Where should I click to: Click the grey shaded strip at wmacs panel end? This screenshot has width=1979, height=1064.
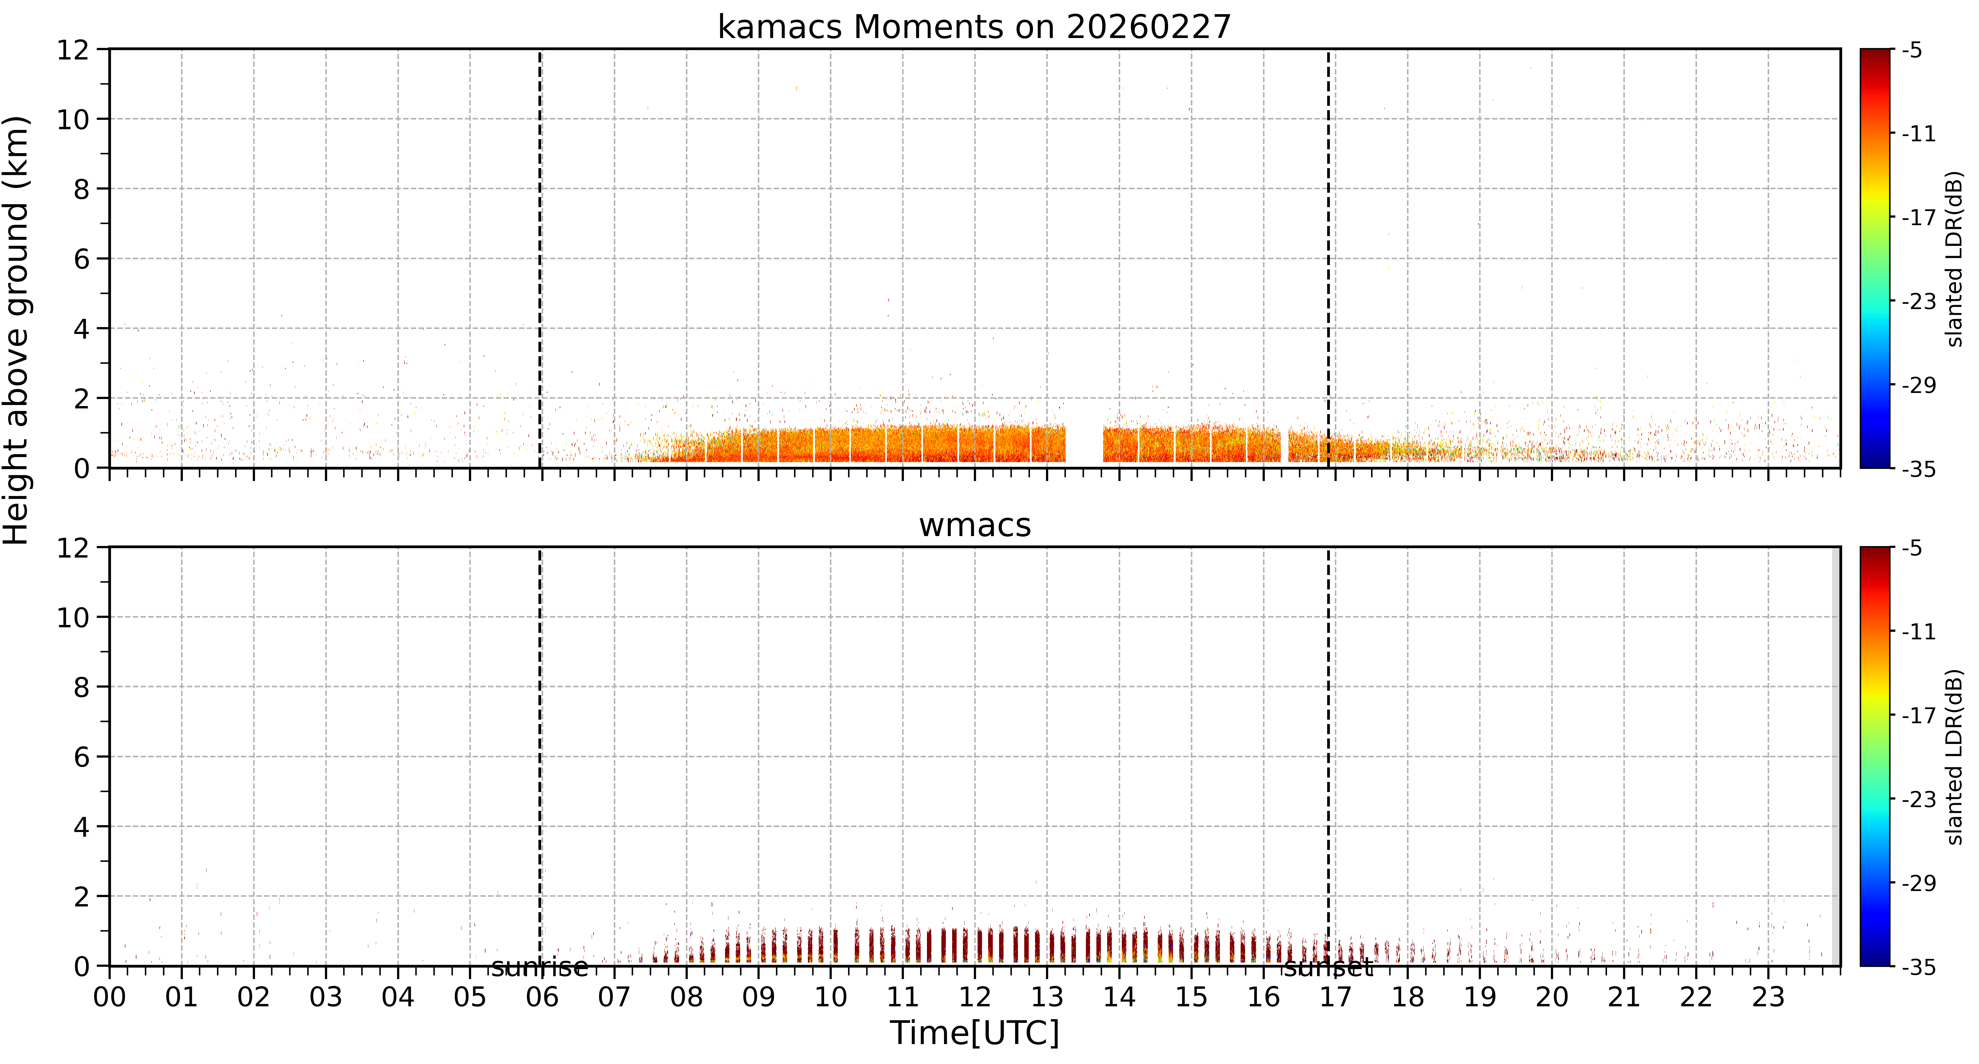click(1836, 756)
